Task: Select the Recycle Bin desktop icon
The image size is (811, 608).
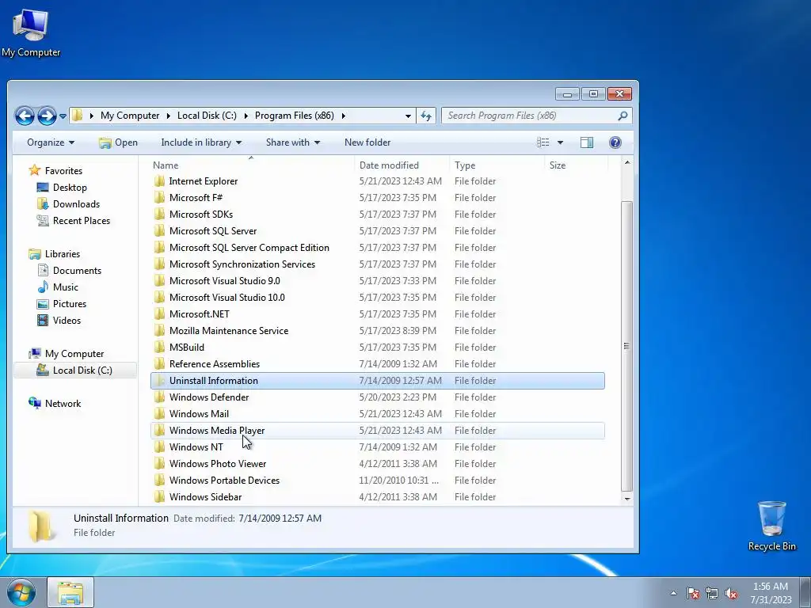Action: (x=771, y=526)
